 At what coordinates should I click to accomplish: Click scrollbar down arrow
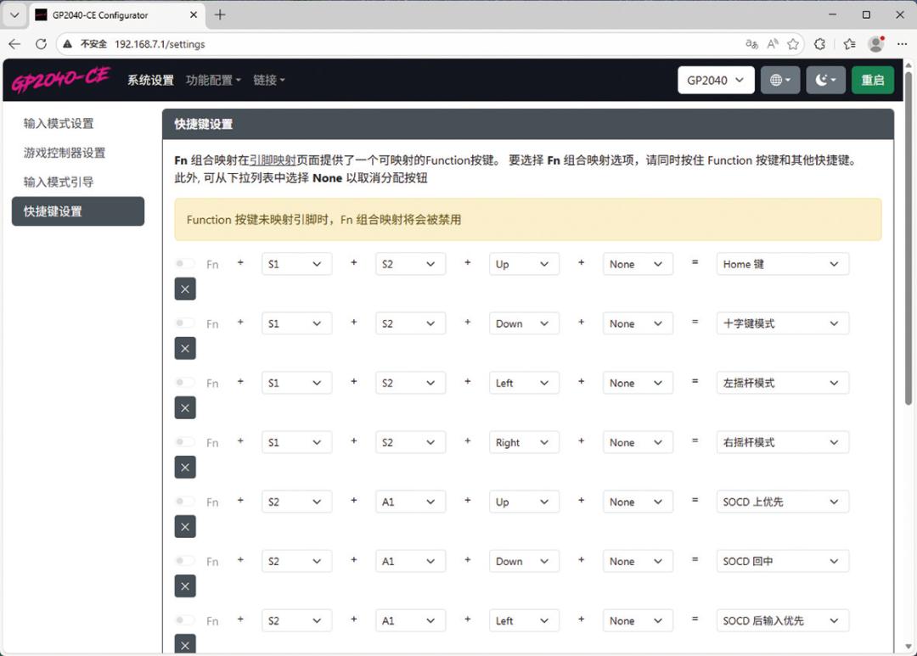(x=909, y=647)
